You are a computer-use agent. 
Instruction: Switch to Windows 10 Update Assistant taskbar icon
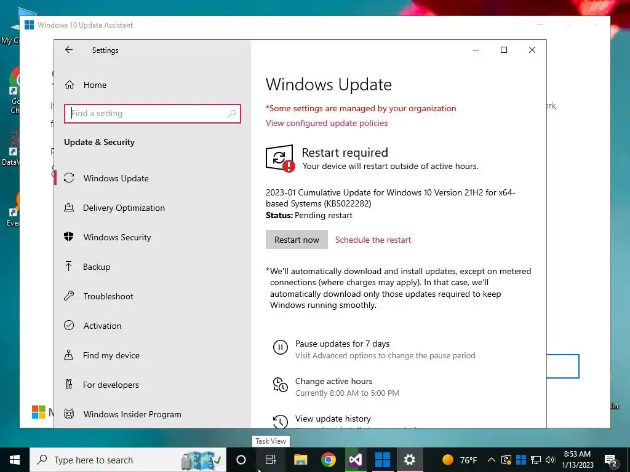(x=382, y=460)
